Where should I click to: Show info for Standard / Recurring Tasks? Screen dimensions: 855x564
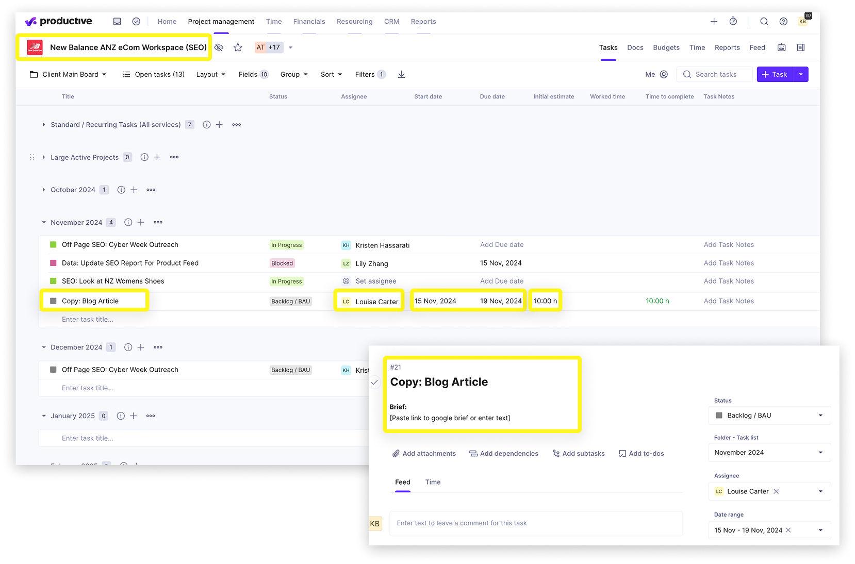[207, 125]
